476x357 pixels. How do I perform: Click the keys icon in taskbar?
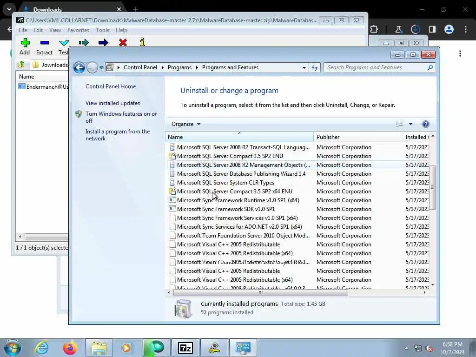point(214,348)
